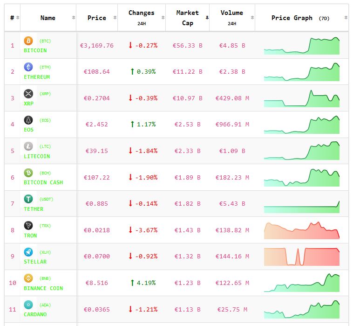Image resolution: width=353 pixels, height=326 pixels.
Task: Click the Volume 24H column header
Action: tap(232, 18)
